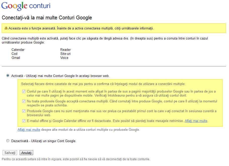Toggle the 'Nu toate produsele Google' checkbox

pos(24,101)
